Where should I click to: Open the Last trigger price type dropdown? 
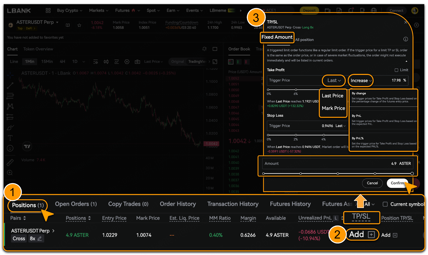[x=334, y=80]
